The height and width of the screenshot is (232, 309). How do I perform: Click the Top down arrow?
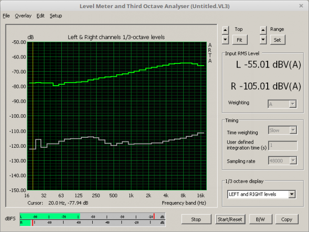(225, 39)
